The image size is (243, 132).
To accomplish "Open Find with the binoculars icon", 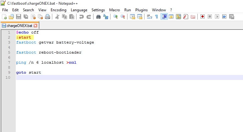I will (98, 17).
